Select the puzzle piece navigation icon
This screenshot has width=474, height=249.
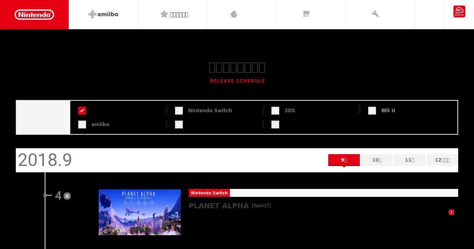[234, 14]
